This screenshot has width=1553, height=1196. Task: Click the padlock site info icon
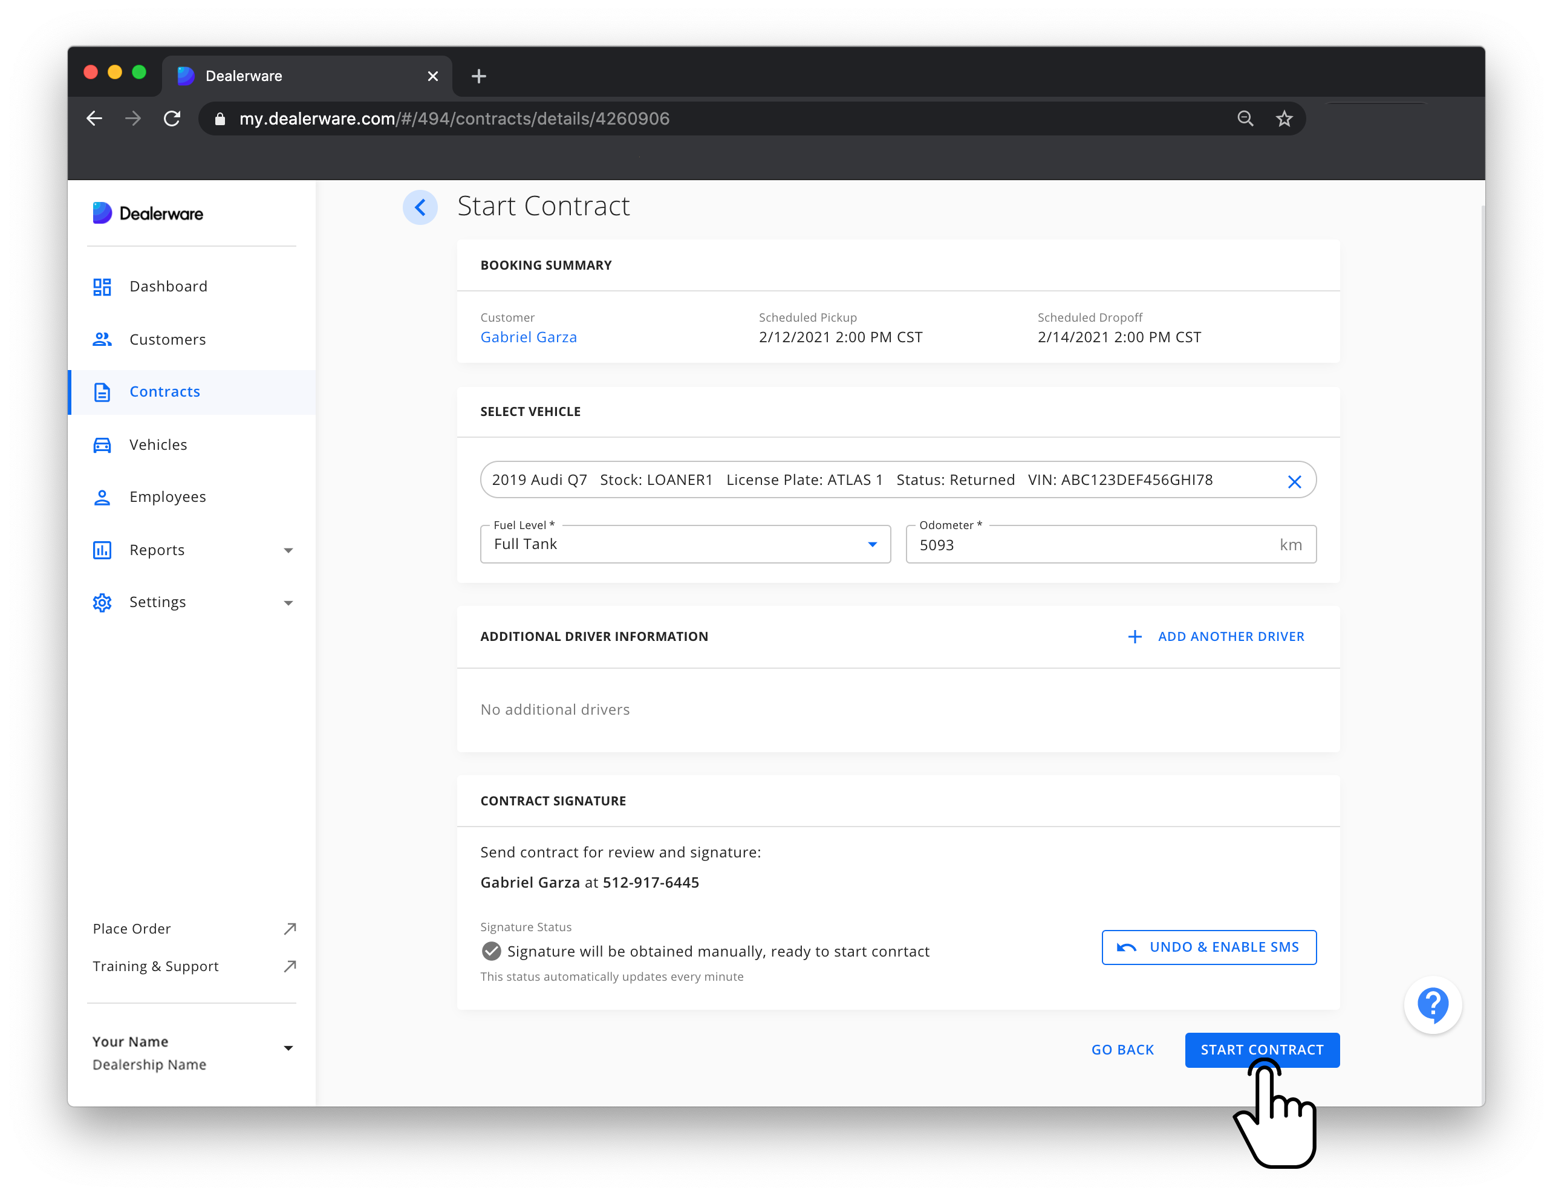tap(220, 119)
